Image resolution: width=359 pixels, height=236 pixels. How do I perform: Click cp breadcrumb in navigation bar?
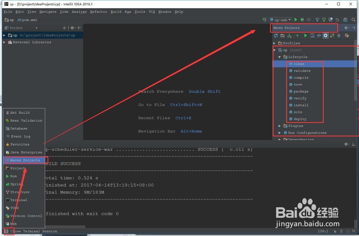coord(9,20)
